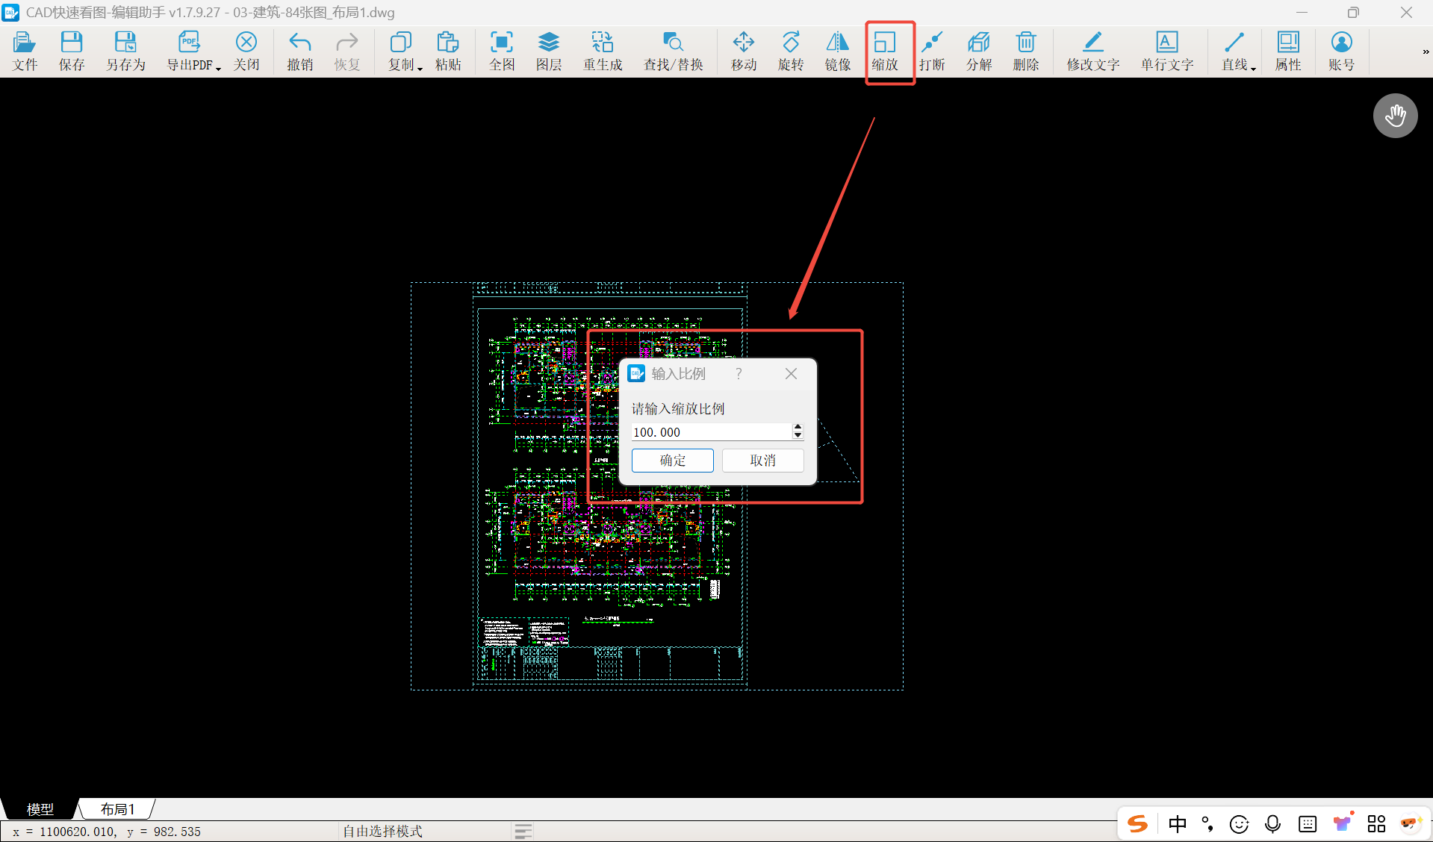Fit full drawing with 全图

tap(502, 52)
